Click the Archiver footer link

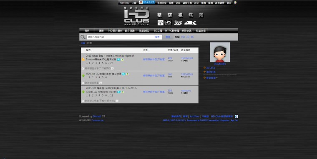pos(195,117)
